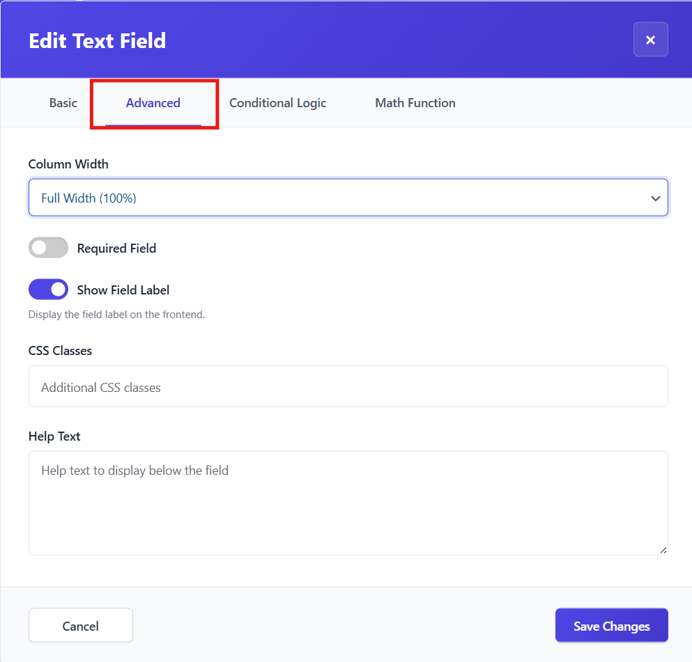Open the Conditional Logic tab
692x662 pixels.
(x=277, y=103)
